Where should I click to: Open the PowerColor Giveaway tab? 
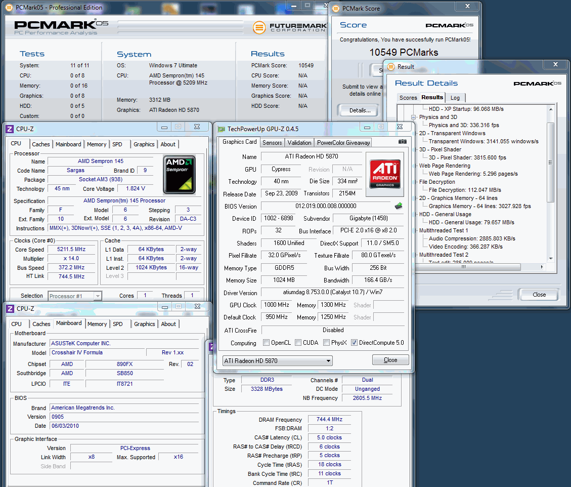pyautogui.click(x=343, y=143)
